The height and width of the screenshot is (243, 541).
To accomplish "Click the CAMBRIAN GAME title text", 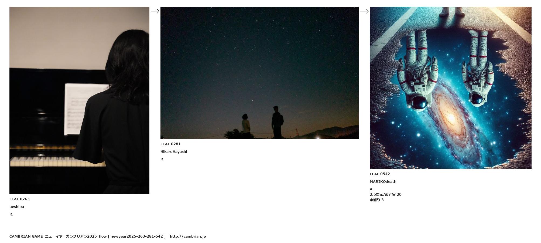I will pos(26,236).
